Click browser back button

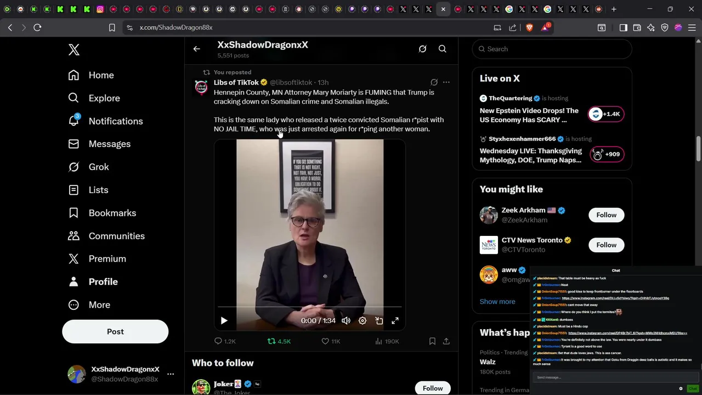point(10,27)
